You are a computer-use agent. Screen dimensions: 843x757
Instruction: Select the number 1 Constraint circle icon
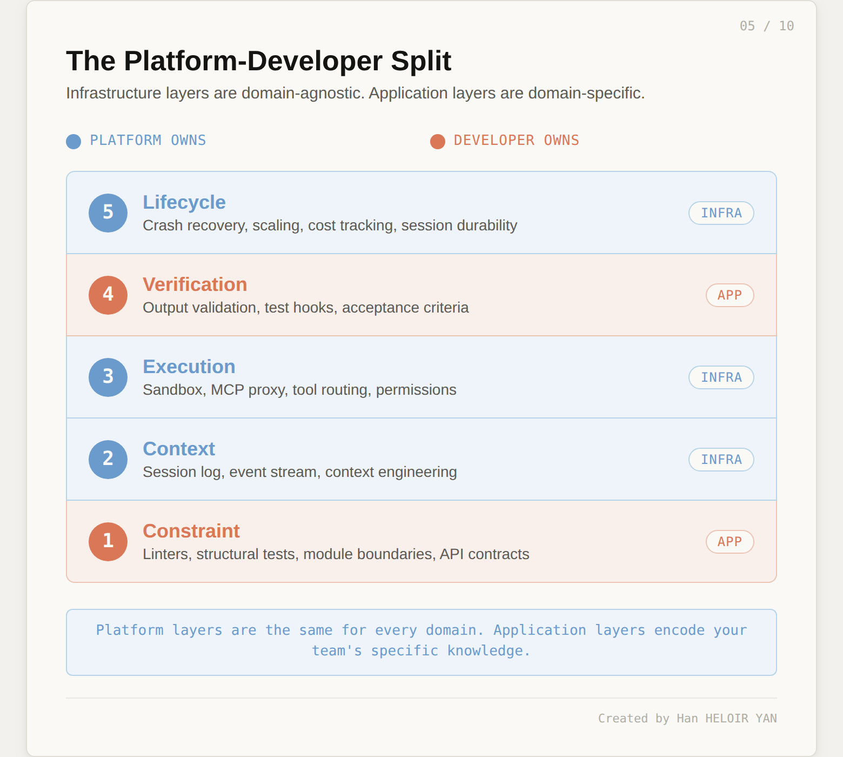pyautogui.click(x=108, y=542)
